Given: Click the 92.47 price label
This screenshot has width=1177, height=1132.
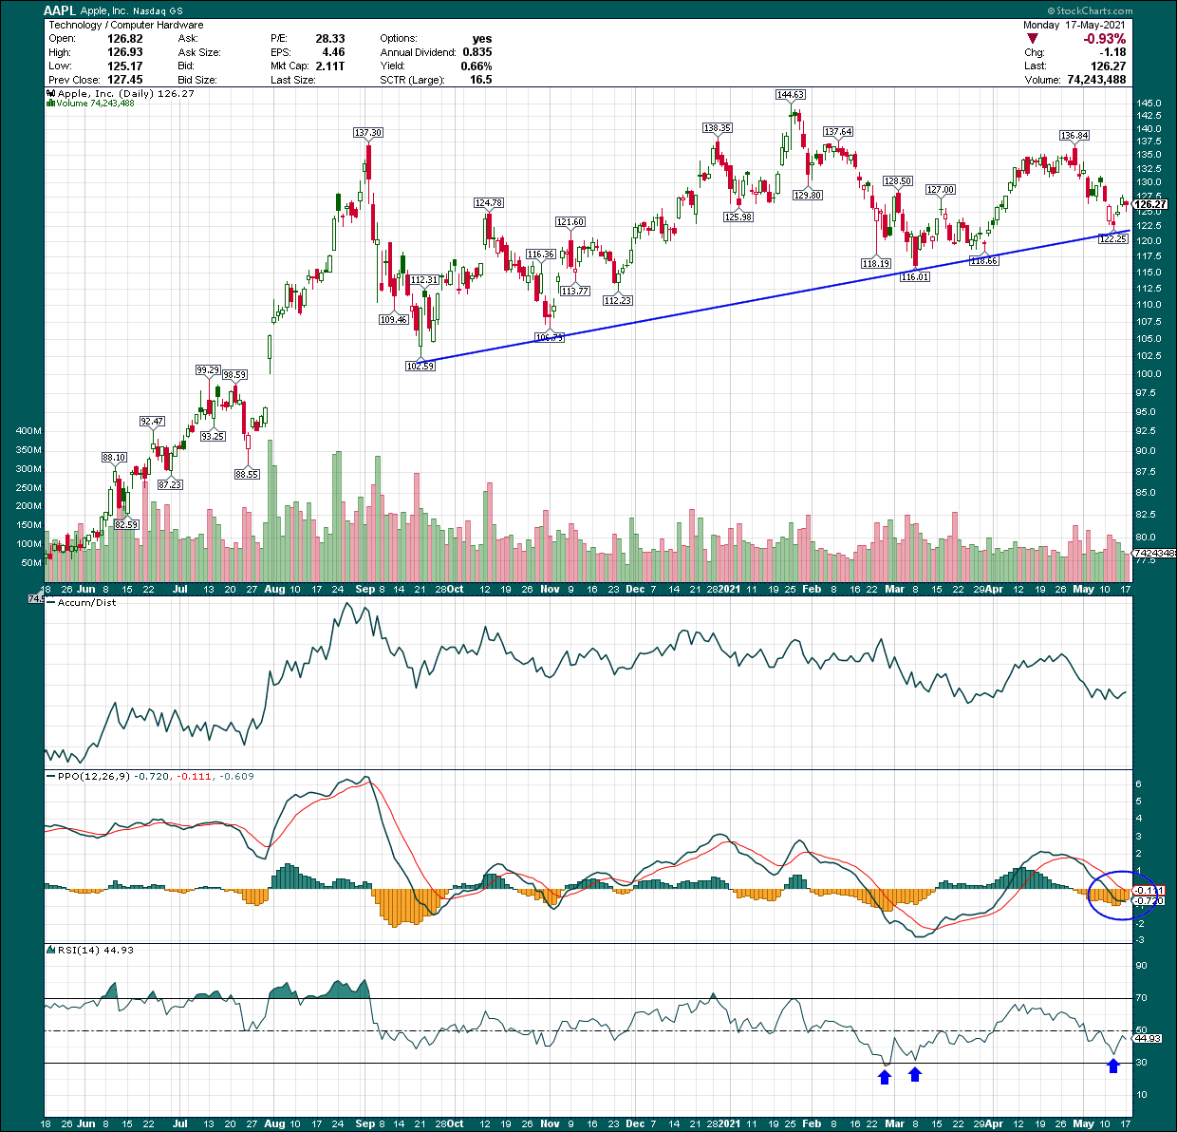Looking at the screenshot, I should point(152,421).
